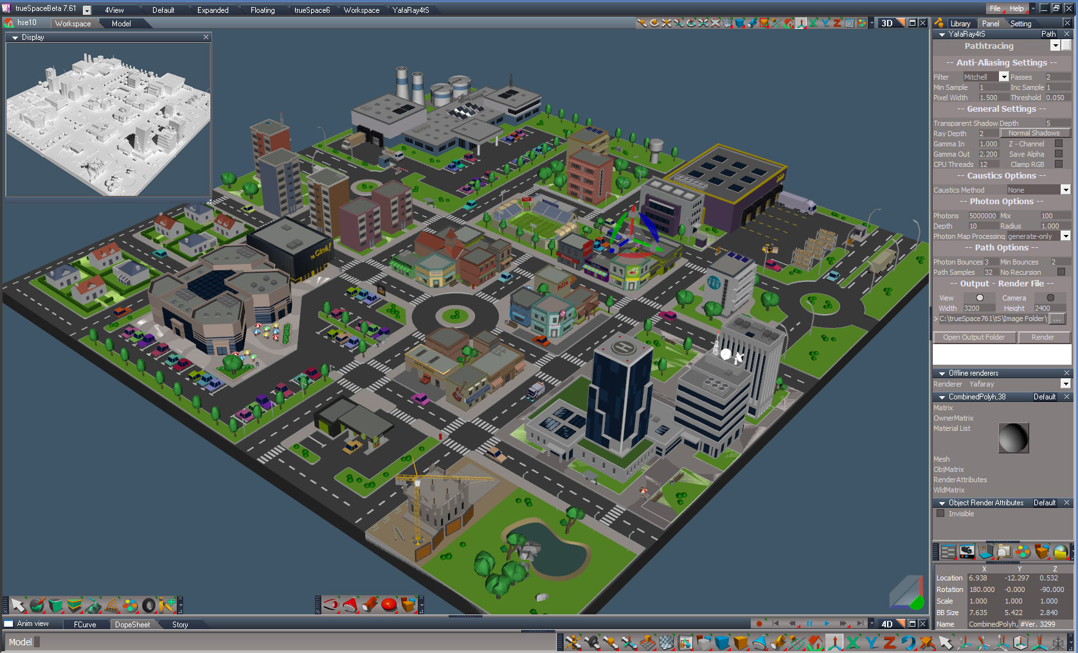Click the orange cube icon in bottom toolbar

click(741, 642)
